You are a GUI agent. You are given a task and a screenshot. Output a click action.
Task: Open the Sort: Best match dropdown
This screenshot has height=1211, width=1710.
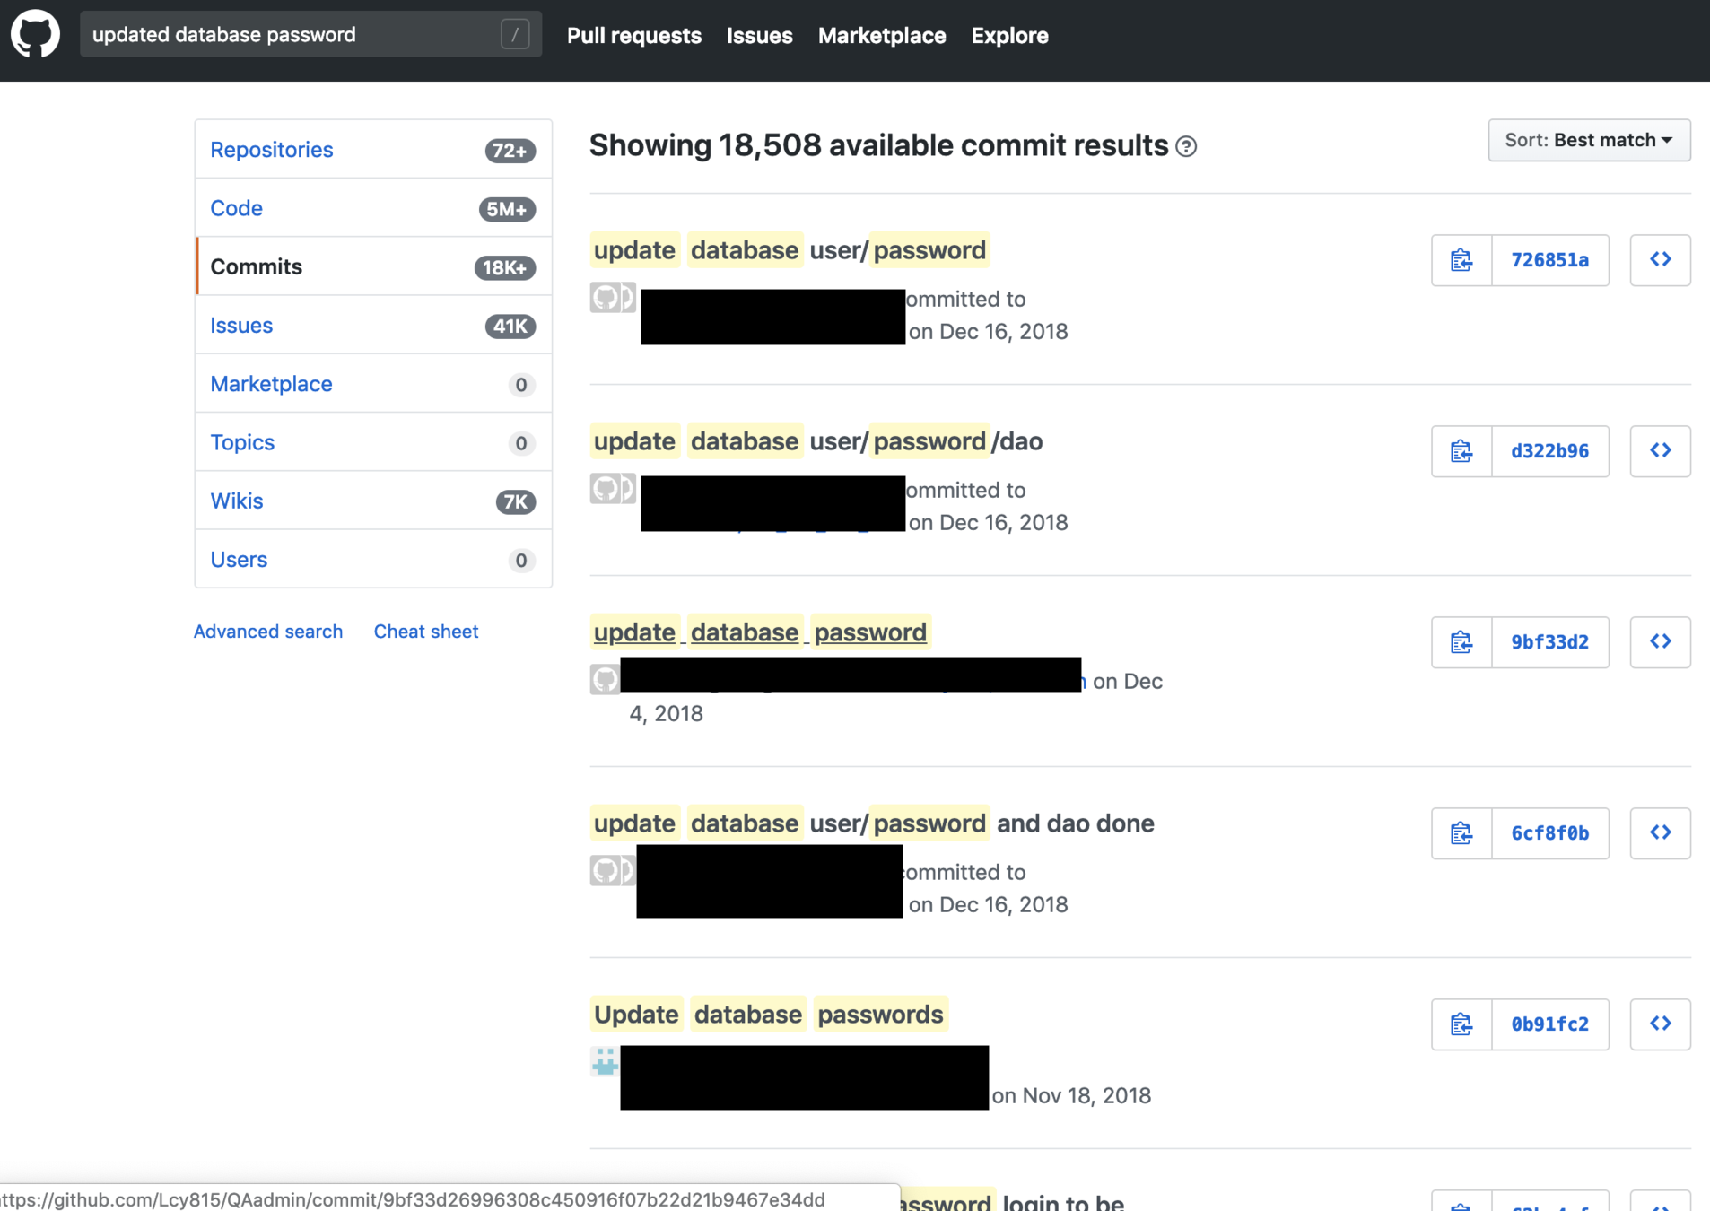1588,140
